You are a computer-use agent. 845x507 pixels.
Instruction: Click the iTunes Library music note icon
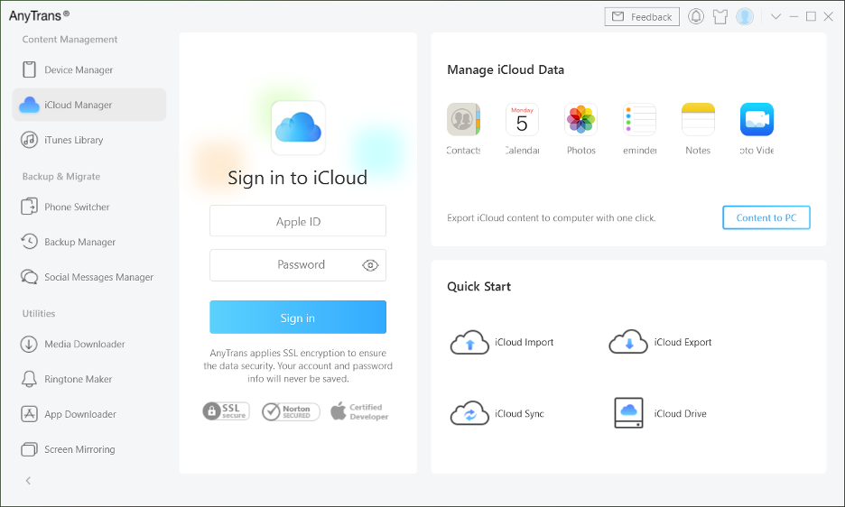tap(29, 140)
